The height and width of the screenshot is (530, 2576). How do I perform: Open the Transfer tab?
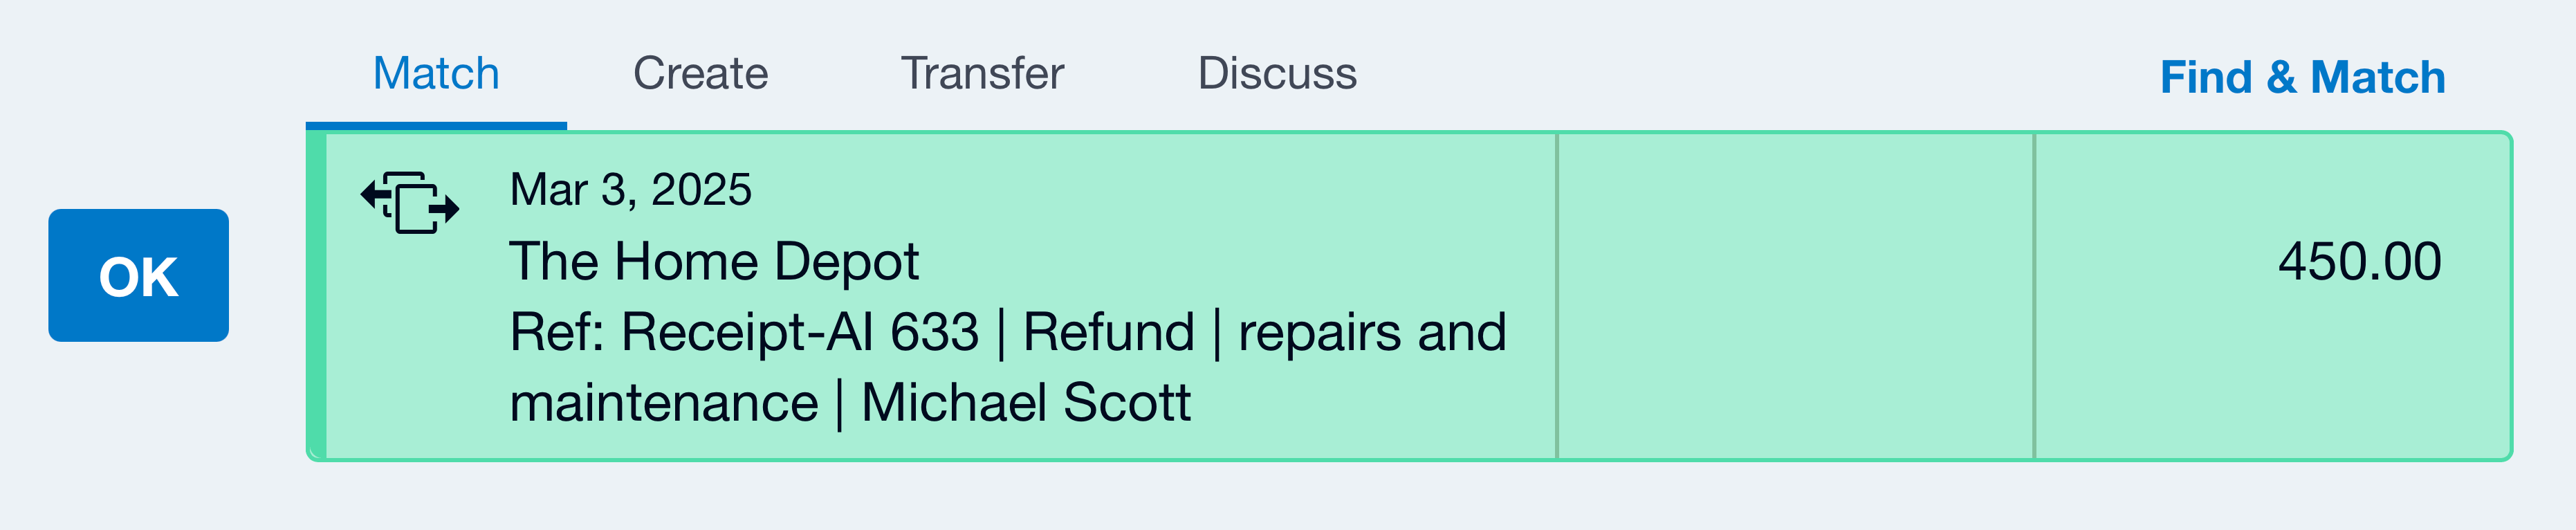[x=983, y=73]
